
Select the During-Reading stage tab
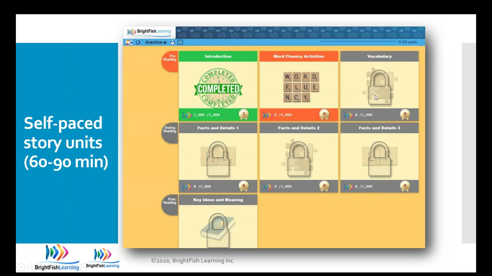pyautogui.click(x=170, y=132)
